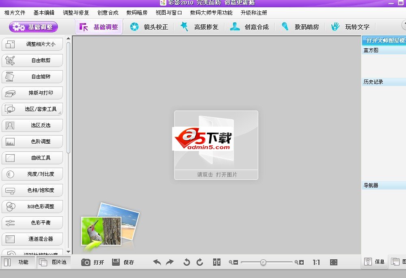Set zoom to 1:1 actual size
The image size is (406, 278).
click(316, 263)
